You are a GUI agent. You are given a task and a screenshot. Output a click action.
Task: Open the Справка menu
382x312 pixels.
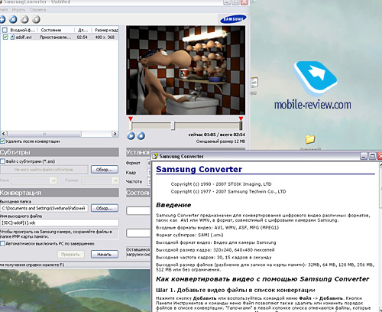tap(37, 10)
